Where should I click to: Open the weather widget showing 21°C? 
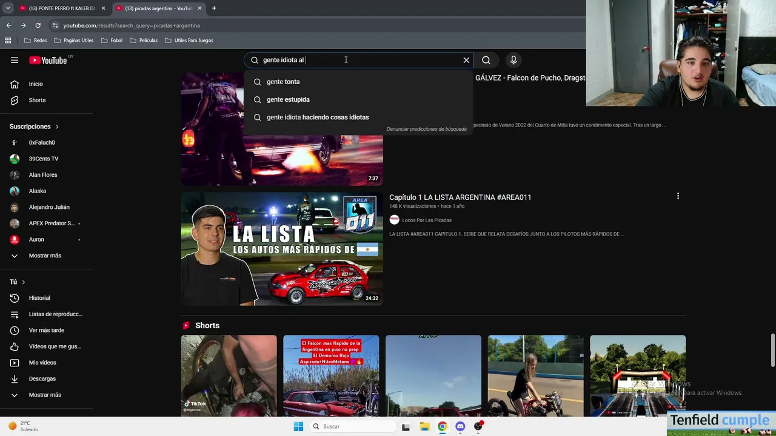[x=23, y=426]
